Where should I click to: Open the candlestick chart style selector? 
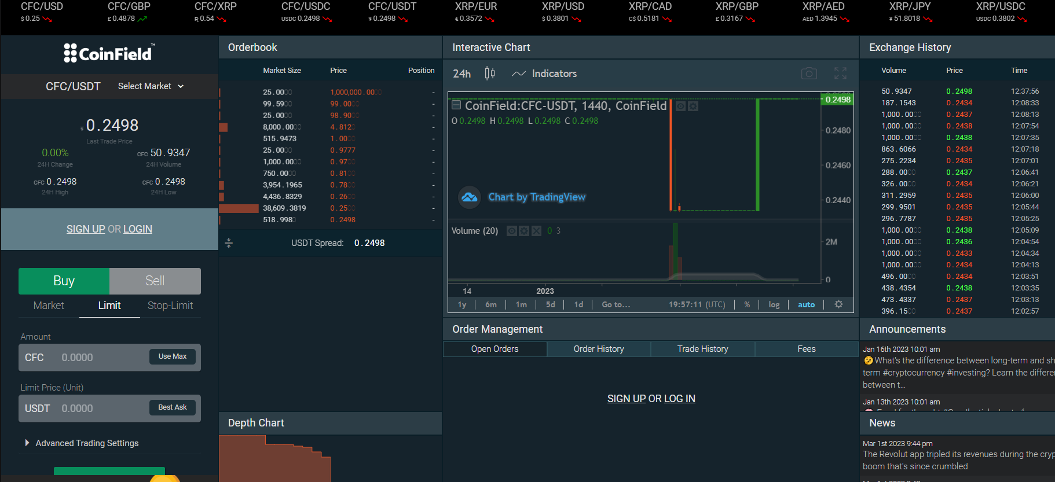click(490, 73)
